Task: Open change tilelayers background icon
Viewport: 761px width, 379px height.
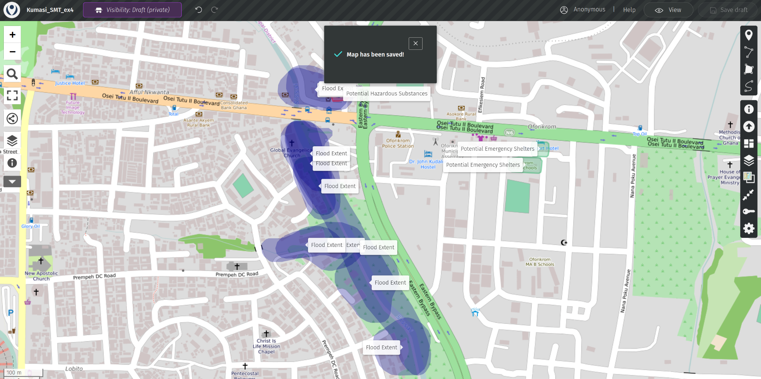Action: (x=749, y=177)
